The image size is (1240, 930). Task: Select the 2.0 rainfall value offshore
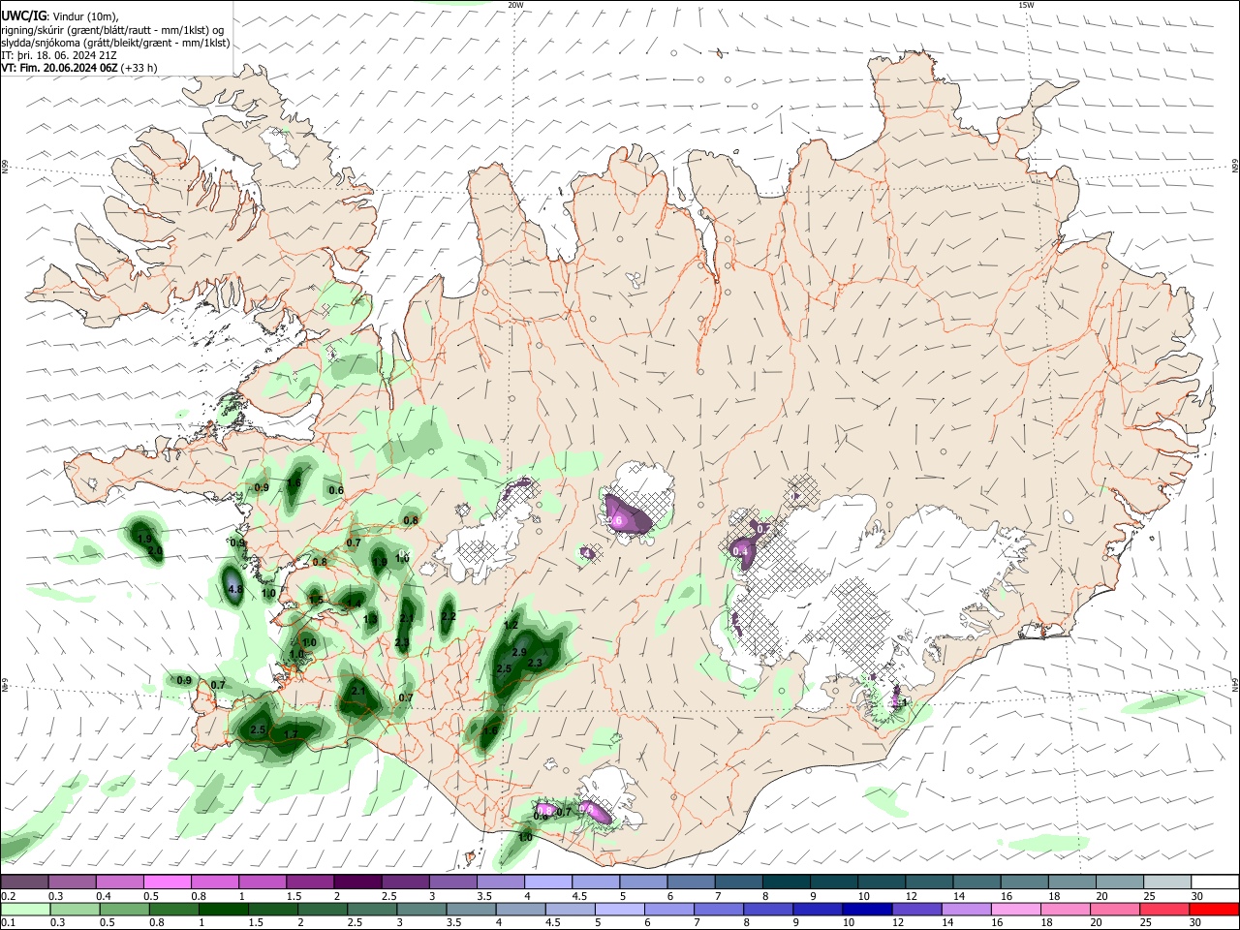[x=155, y=550]
